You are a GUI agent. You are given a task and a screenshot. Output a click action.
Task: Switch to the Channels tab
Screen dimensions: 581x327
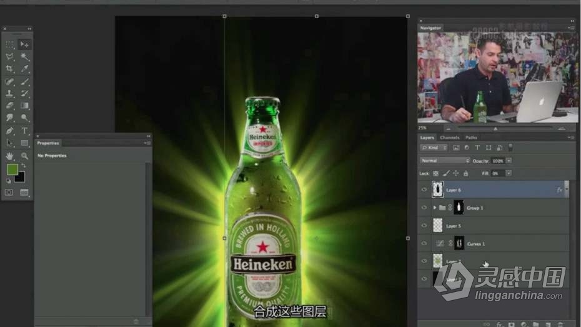click(449, 138)
